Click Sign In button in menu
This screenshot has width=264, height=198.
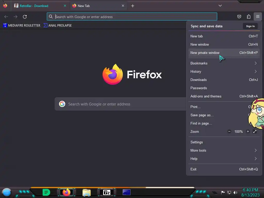coord(250,26)
